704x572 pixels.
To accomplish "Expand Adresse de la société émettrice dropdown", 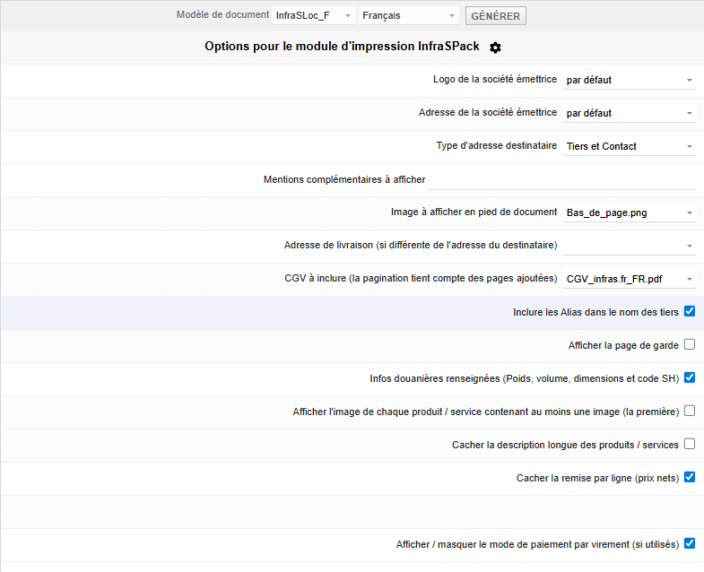I will click(x=630, y=114).
